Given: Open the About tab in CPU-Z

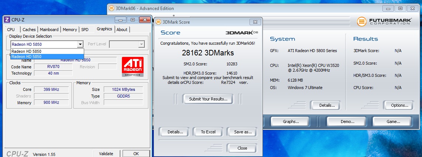Looking at the screenshot, I should (122, 30).
